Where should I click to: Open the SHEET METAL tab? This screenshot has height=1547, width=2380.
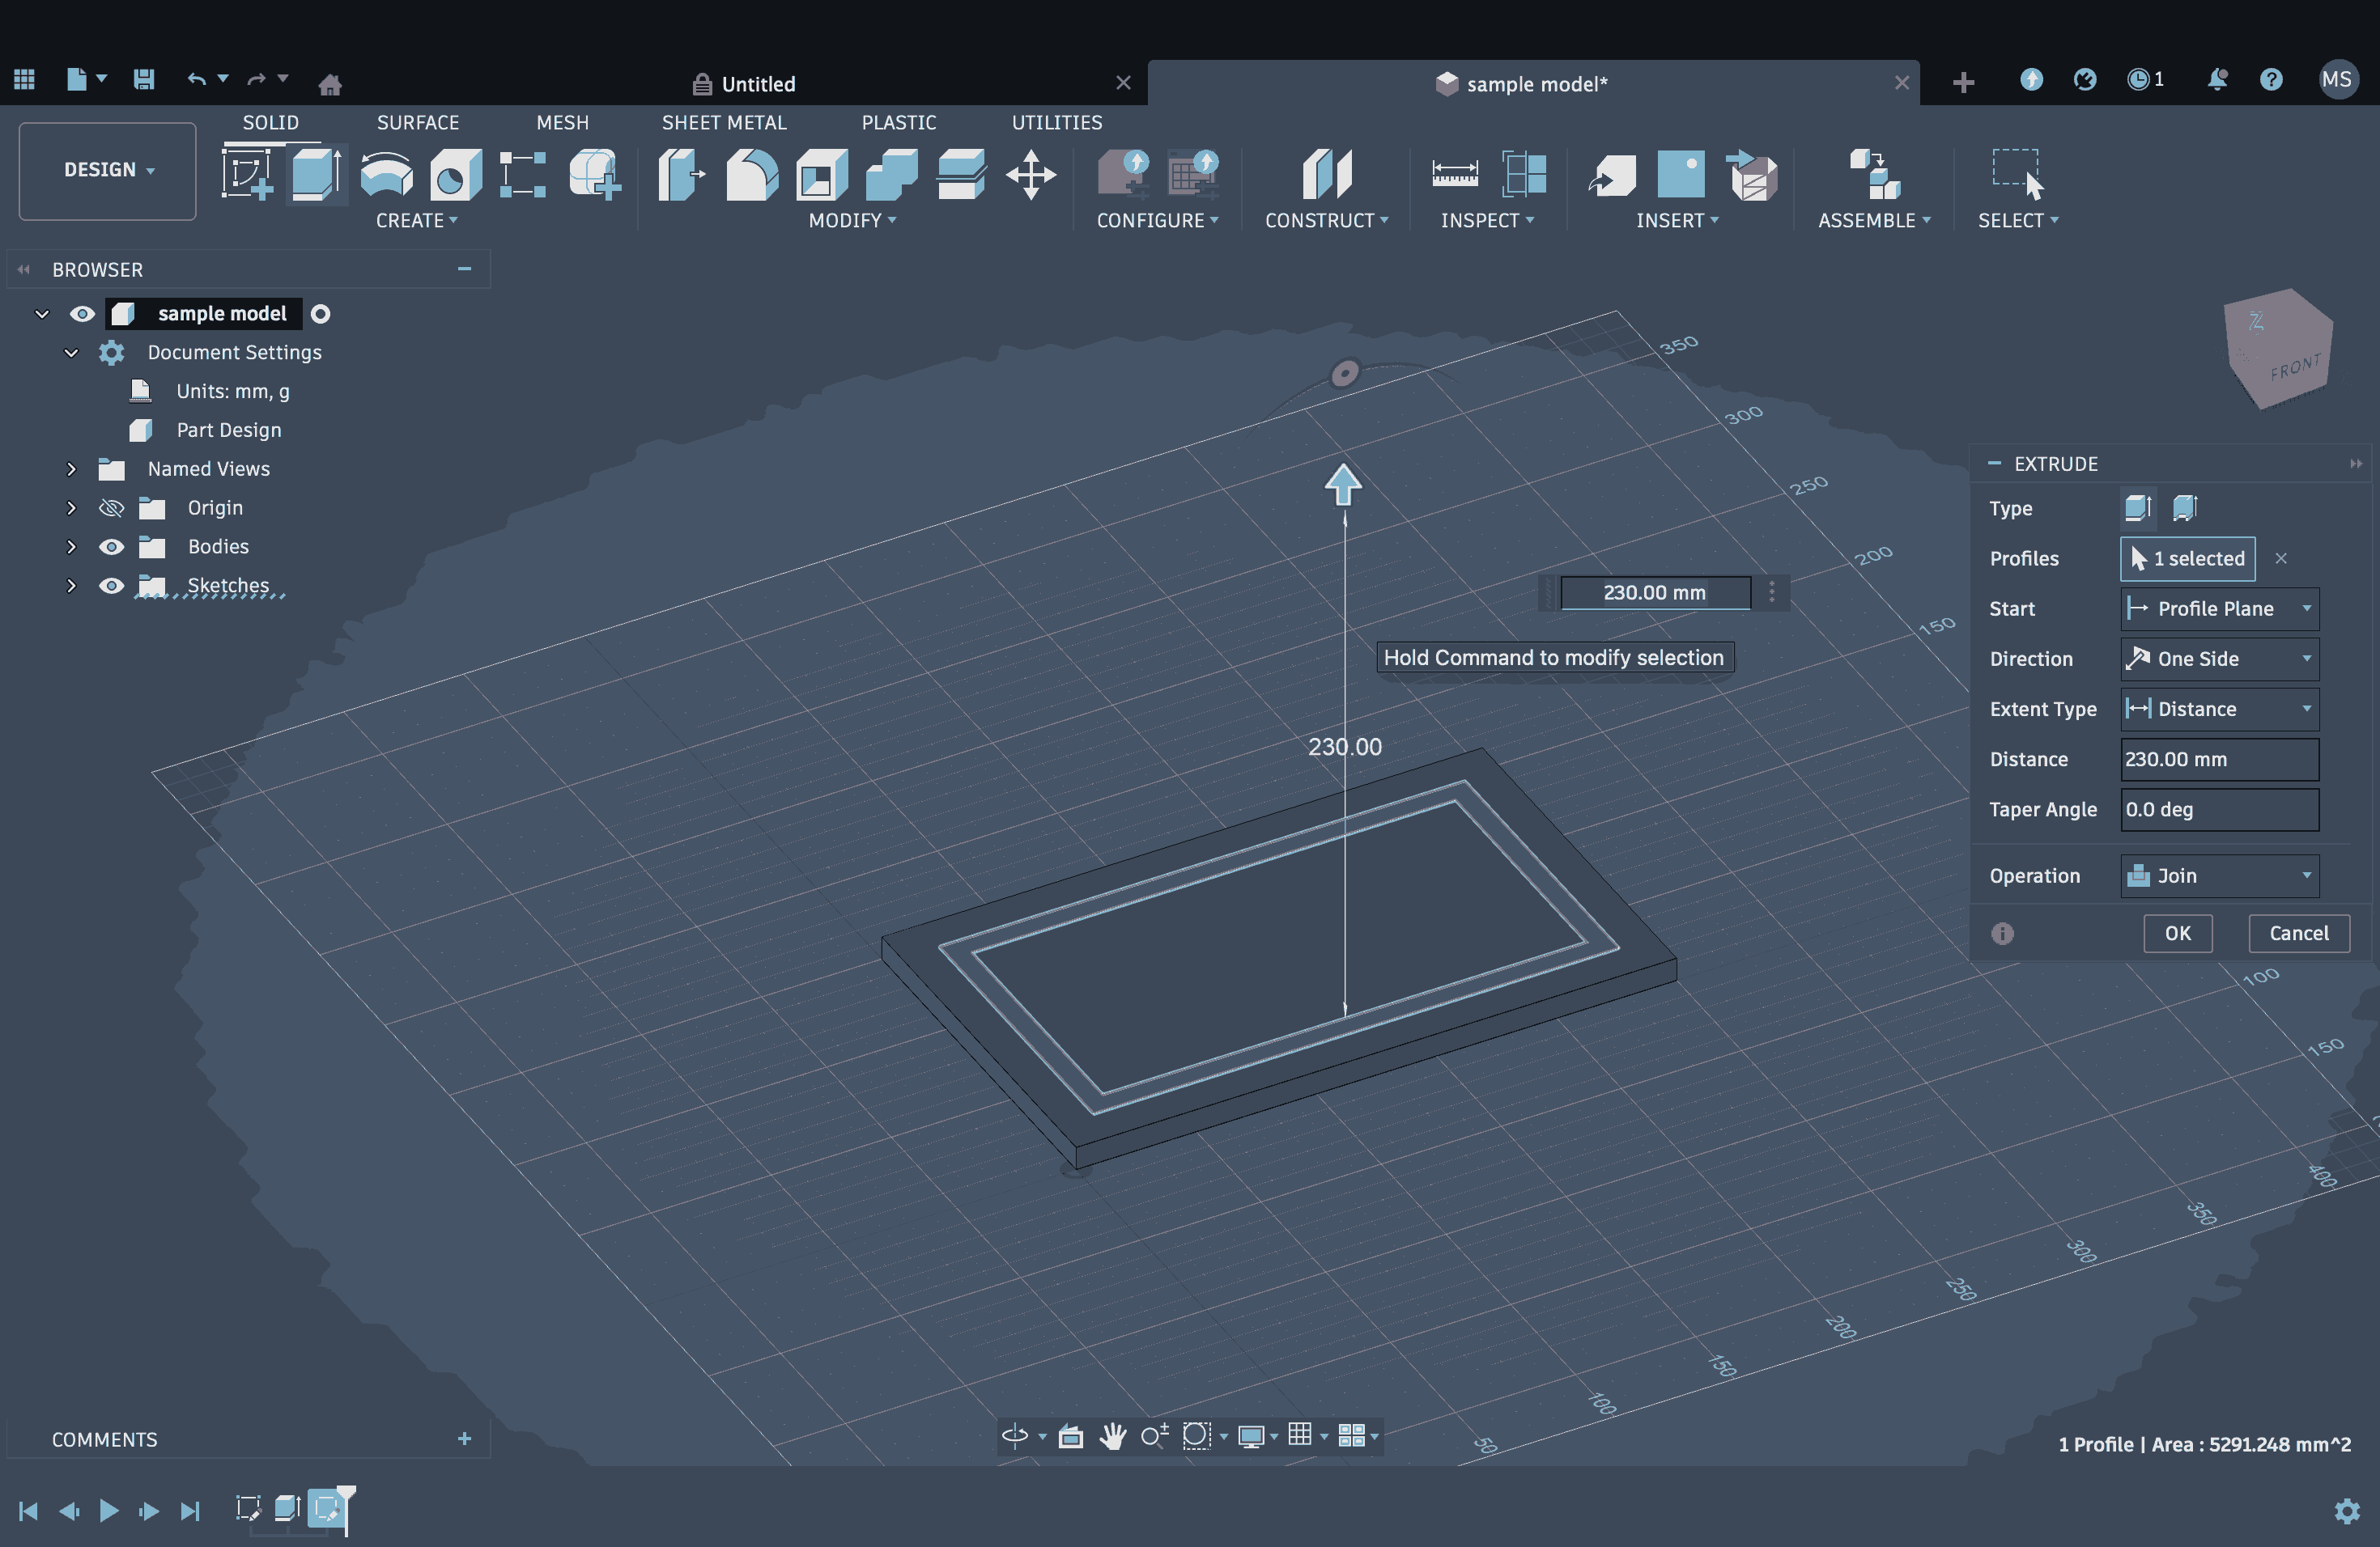[723, 122]
